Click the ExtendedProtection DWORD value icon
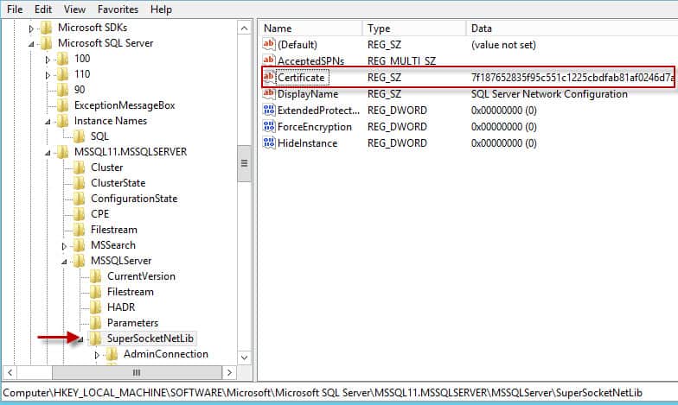678x405 pixels. tap(268, 111)
